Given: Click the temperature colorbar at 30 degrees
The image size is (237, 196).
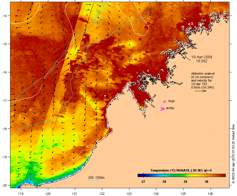Looking at the screenshot, I should coord(206,175).
